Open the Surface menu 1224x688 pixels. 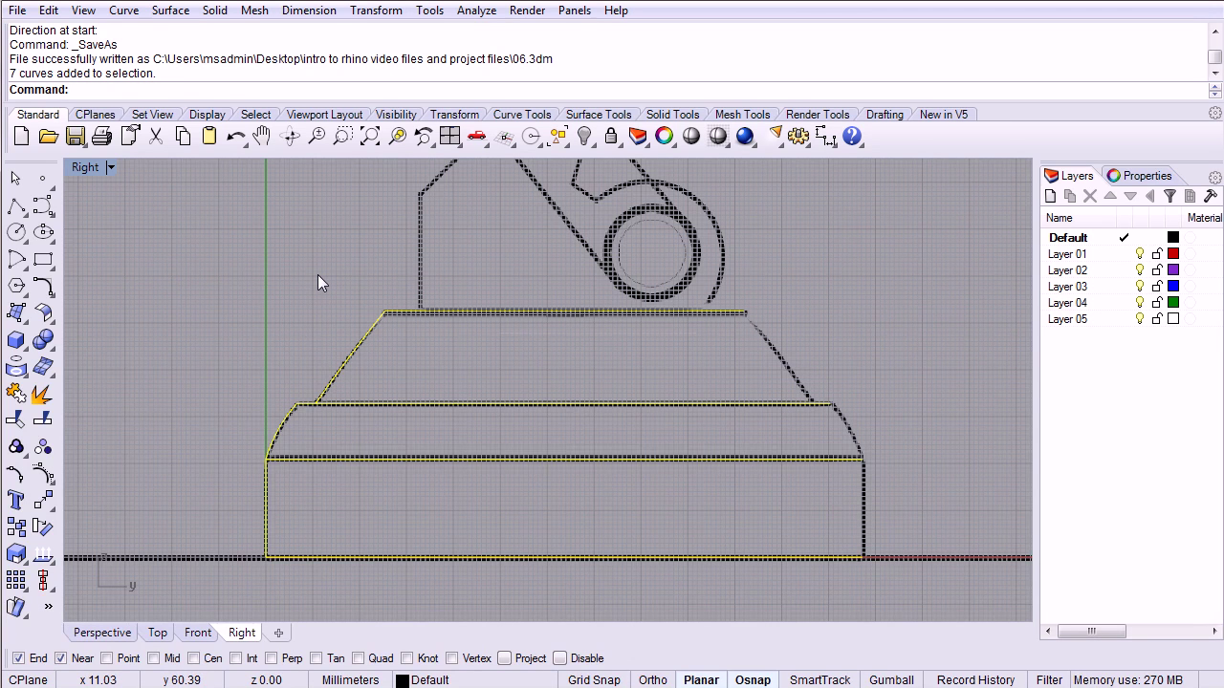170,11
